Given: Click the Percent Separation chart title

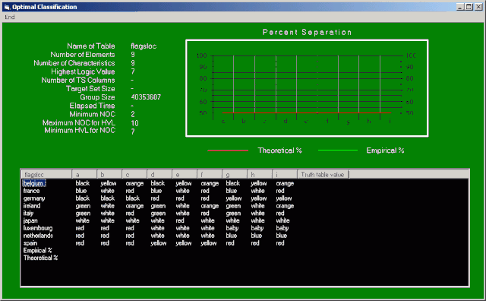Looking at the screenshot, I should coord(307,32).
